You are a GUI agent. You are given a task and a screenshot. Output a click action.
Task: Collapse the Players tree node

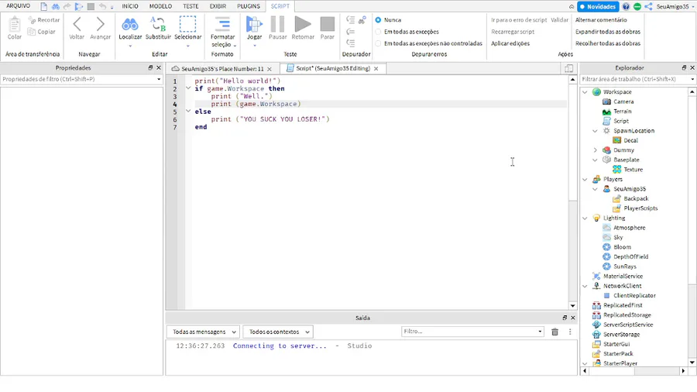pos(585,179)
